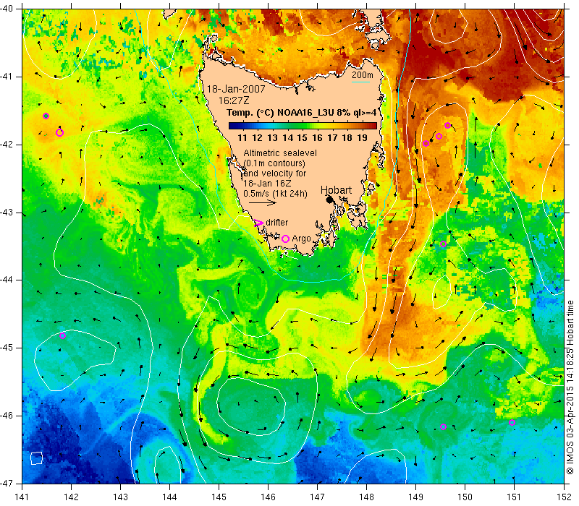Click the '-47' latitude axis label
Image resolution: width=579 pixels, height=506 pixels.
[7, 483]
